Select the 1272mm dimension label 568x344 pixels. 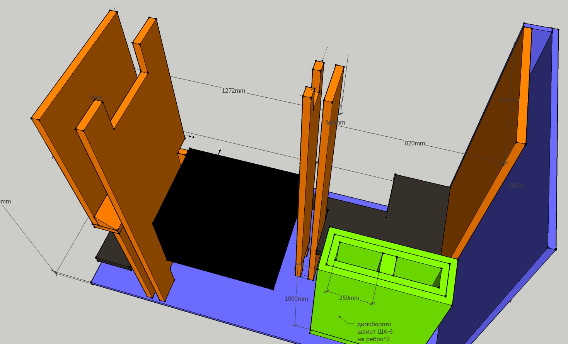pos(234,91)
